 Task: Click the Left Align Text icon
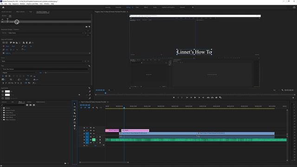coord(3,76)
